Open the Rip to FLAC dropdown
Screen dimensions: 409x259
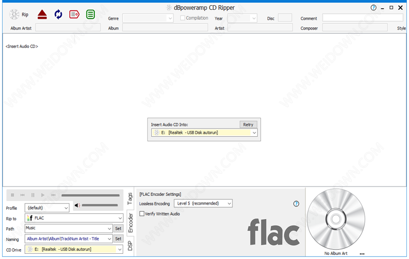click(x=120, y=218)
